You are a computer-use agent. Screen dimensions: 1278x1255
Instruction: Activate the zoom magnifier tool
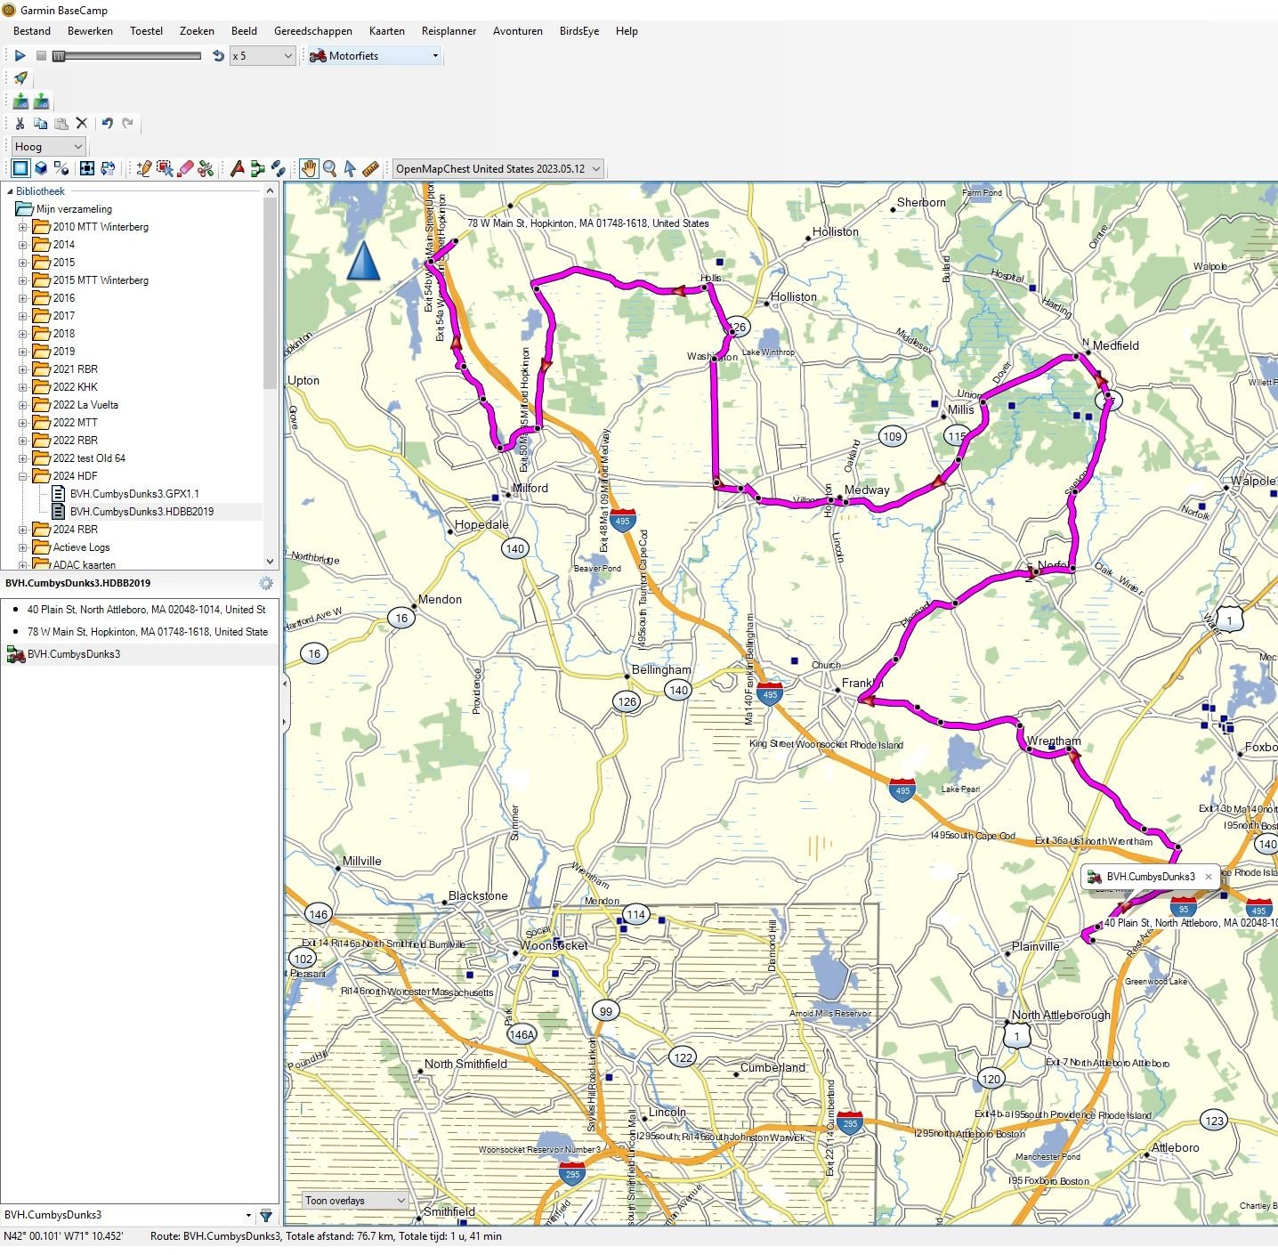pos(329,168)
